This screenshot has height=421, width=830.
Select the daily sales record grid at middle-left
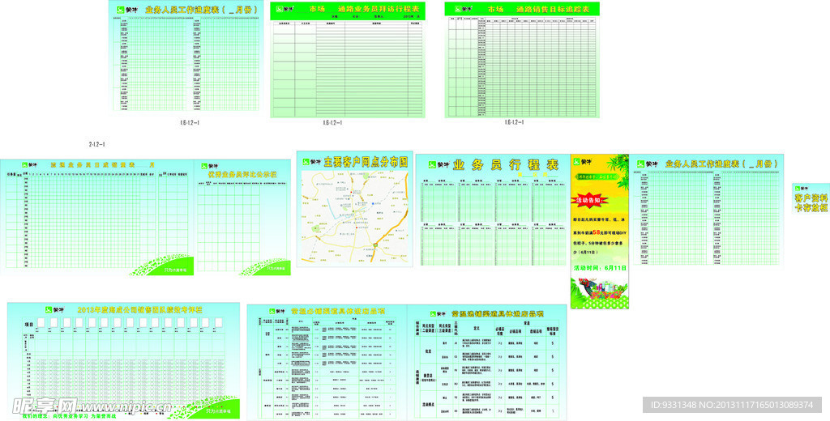(x=97, y=219)
